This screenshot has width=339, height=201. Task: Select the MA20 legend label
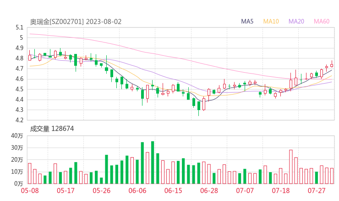pyautogui.click(x=296, y=21)
